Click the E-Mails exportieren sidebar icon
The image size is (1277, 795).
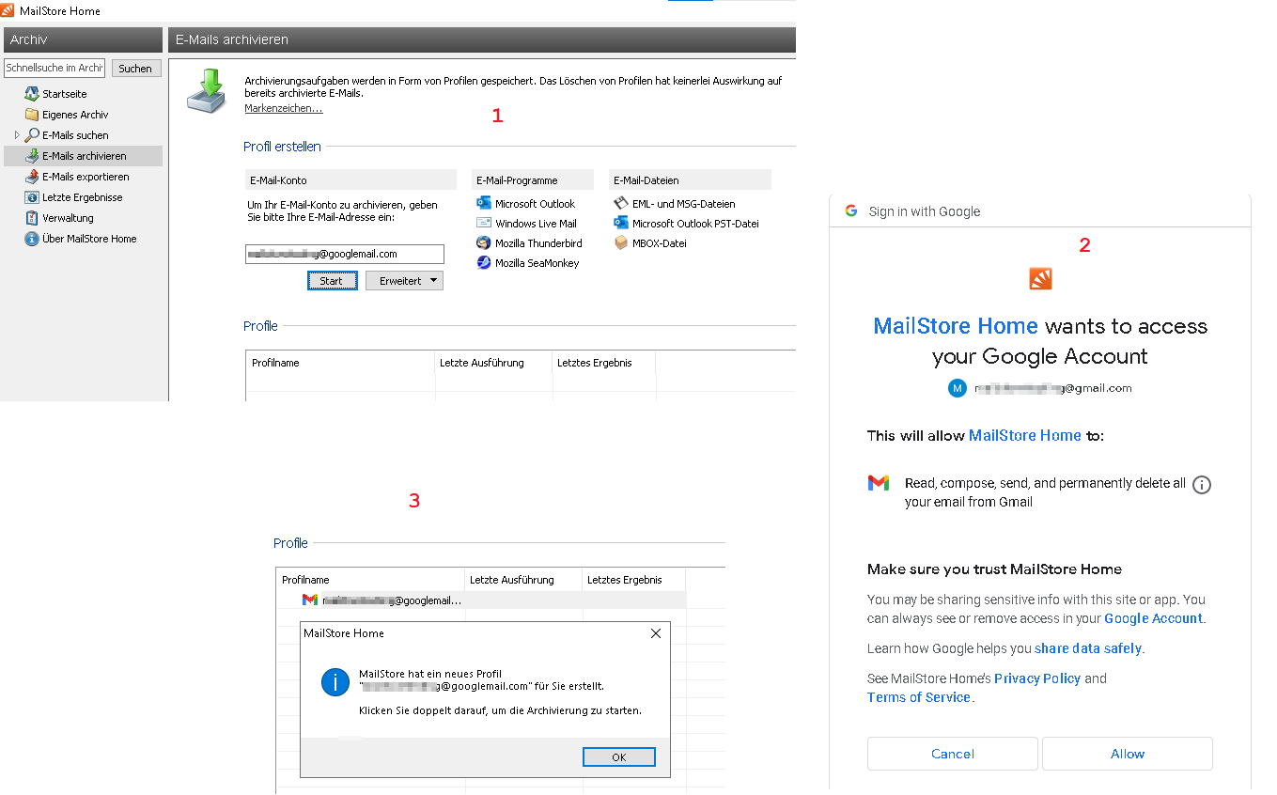pos(32,177)
